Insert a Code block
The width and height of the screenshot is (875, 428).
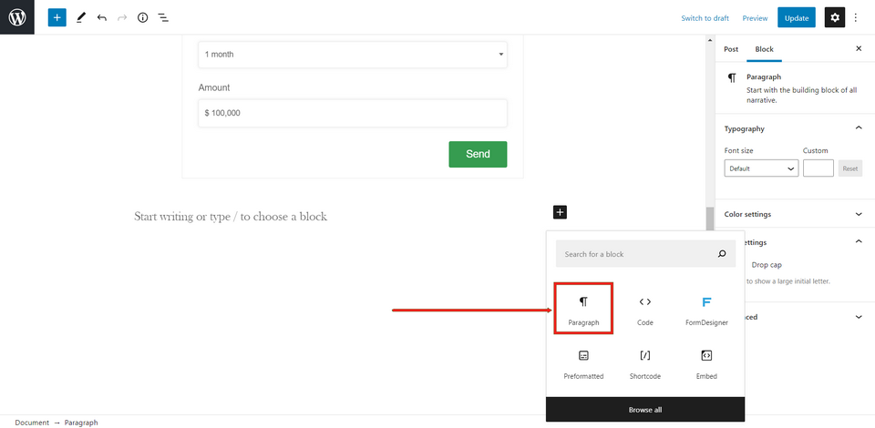645,310
